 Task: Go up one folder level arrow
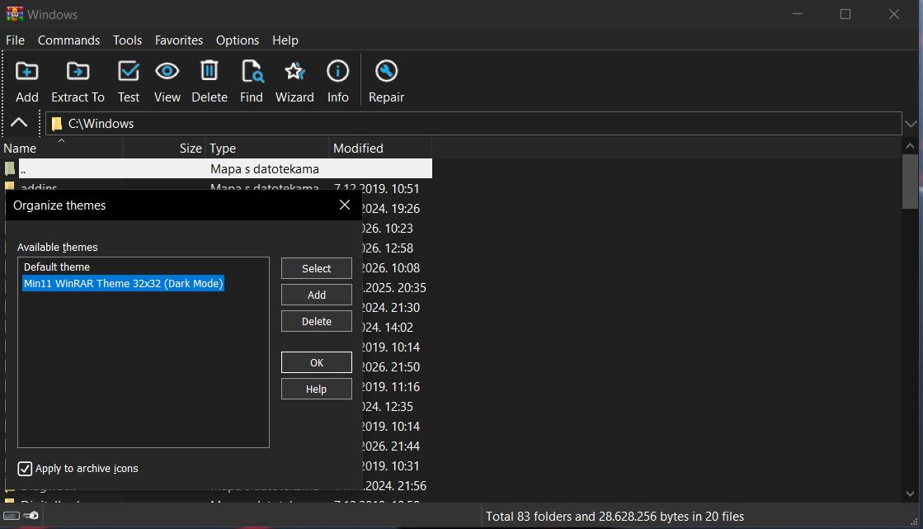click(x=19, y=122)
